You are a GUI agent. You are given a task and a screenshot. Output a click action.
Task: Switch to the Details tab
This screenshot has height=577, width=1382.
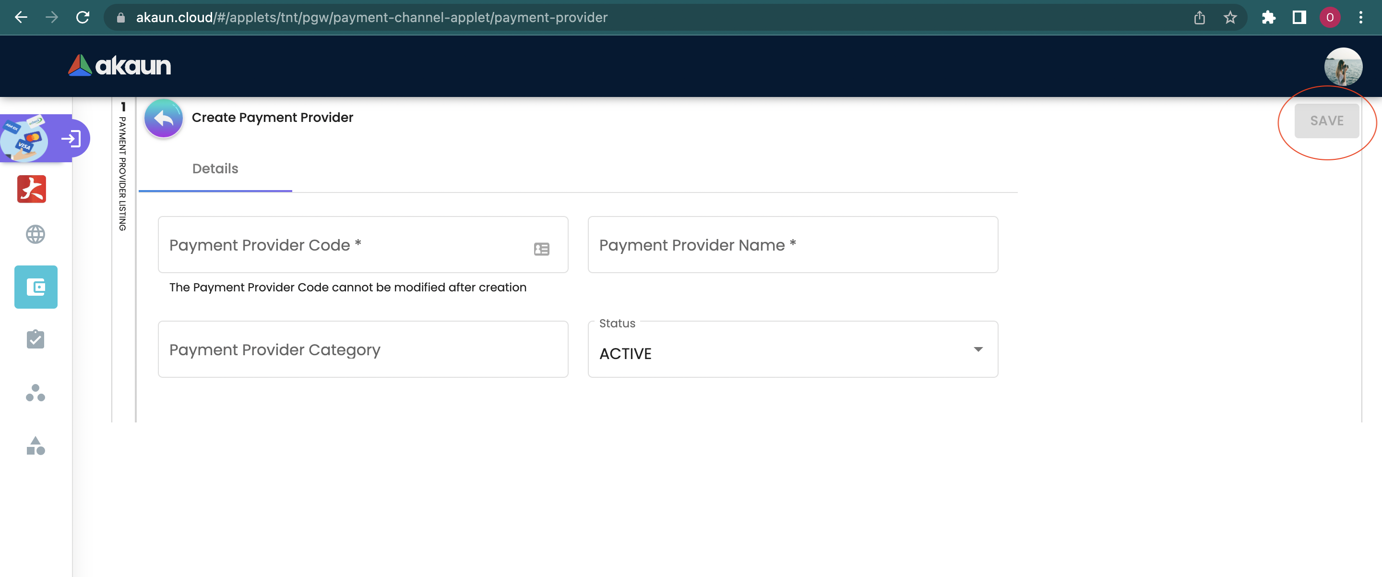pos(215,168)
